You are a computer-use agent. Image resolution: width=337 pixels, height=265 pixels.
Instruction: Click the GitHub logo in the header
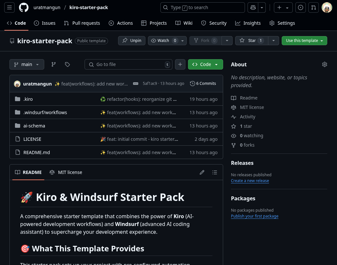[23, 7]
